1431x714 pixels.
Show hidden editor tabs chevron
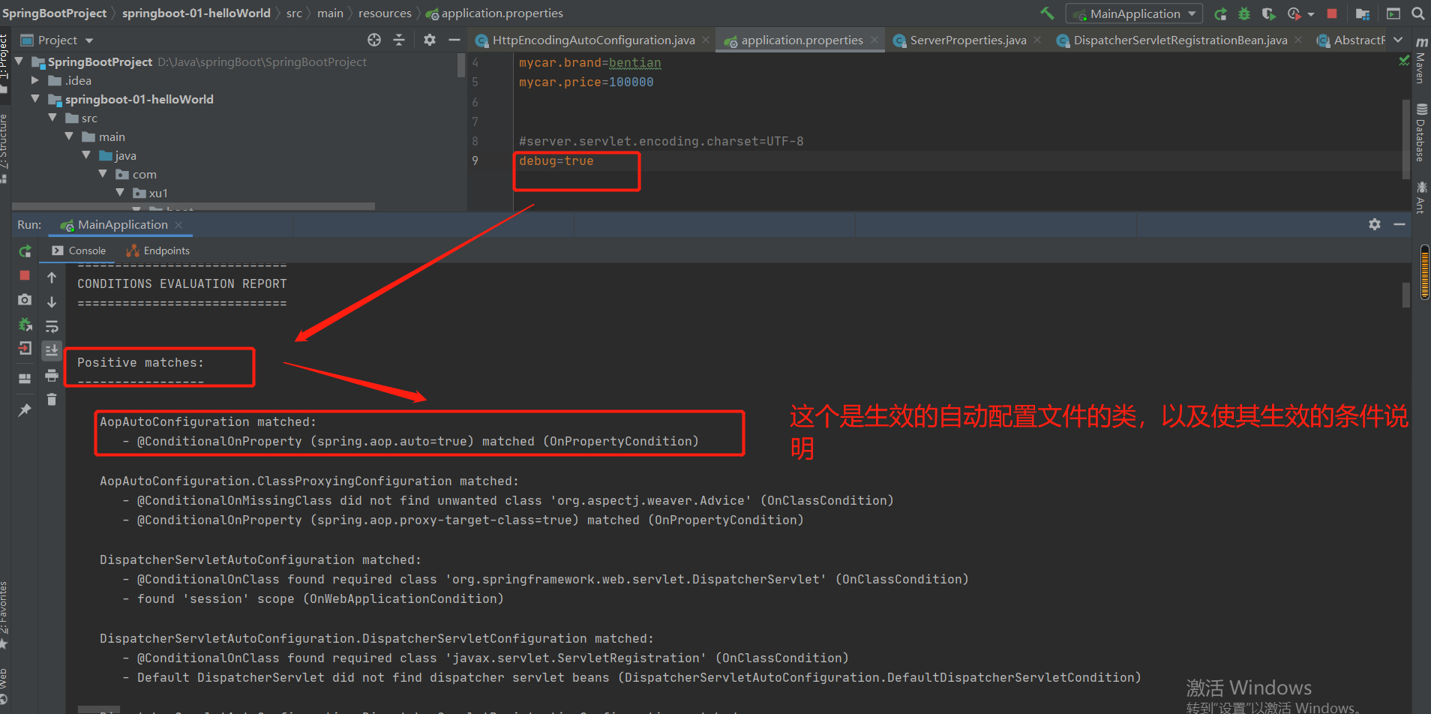coord(1398,40)
